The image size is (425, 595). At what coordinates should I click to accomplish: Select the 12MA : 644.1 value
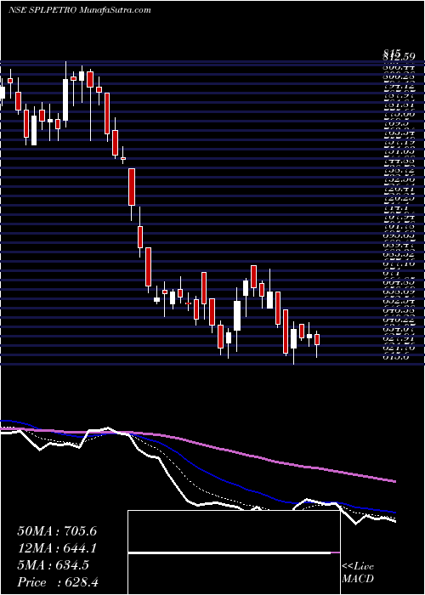[x=57, y=548]
